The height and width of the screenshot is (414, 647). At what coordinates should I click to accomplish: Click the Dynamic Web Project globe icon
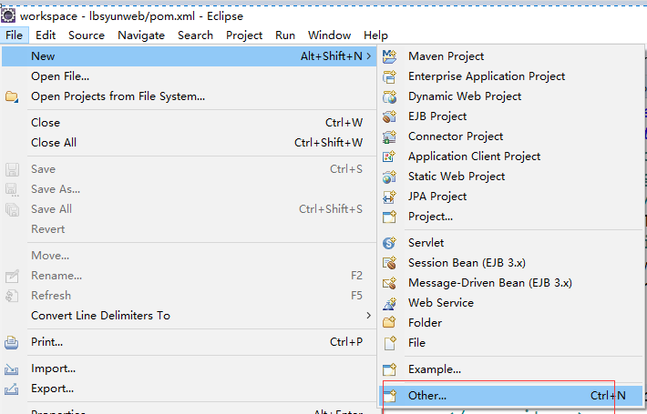tap(389, 96)
